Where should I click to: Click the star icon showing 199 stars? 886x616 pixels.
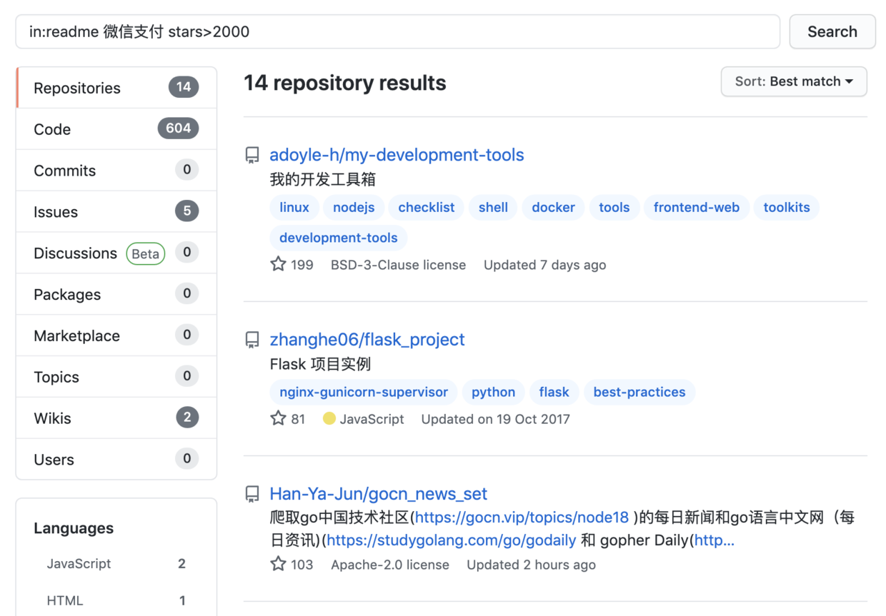click(278, 264)
